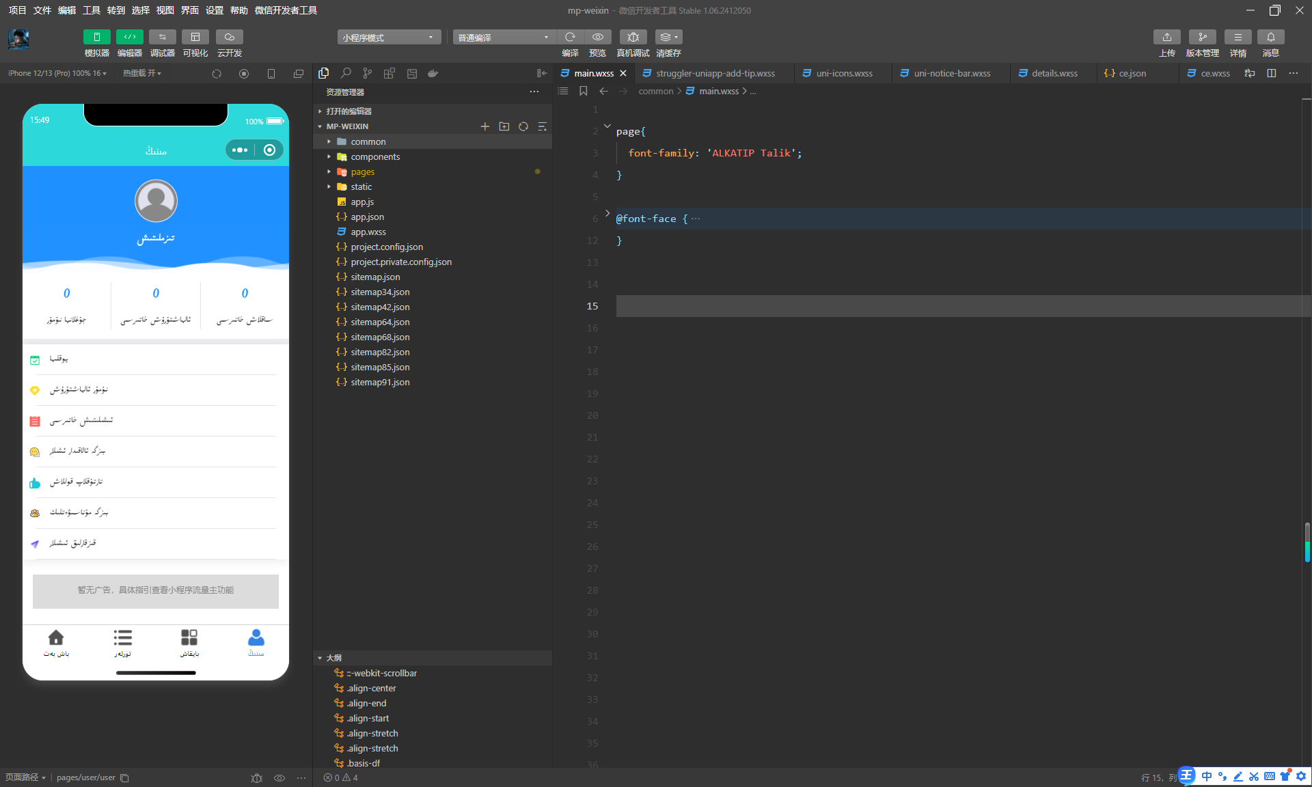This screenshot has width=1312, height=787.
Task: Click the simulator stop/record icon
Action: click(244, 74)
